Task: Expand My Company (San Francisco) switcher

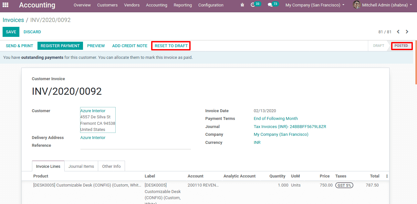Action: coord(315,5)
